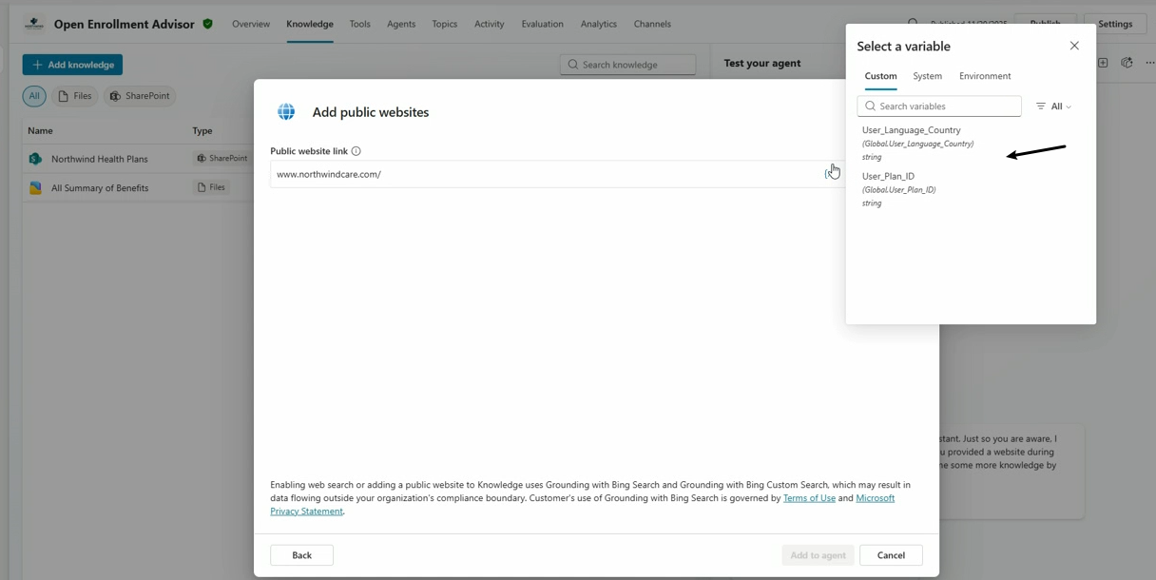Click the SharePoint type badge in the list
Image resolution: width=1156 pixels, height=580 pixels.
coord(222,159)
